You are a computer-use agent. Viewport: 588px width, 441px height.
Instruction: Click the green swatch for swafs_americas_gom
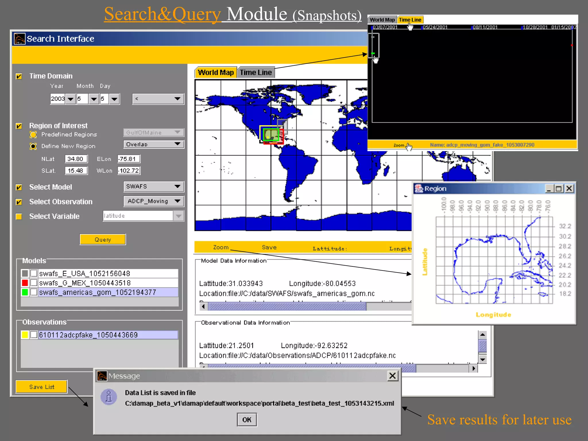pos(25,292)
